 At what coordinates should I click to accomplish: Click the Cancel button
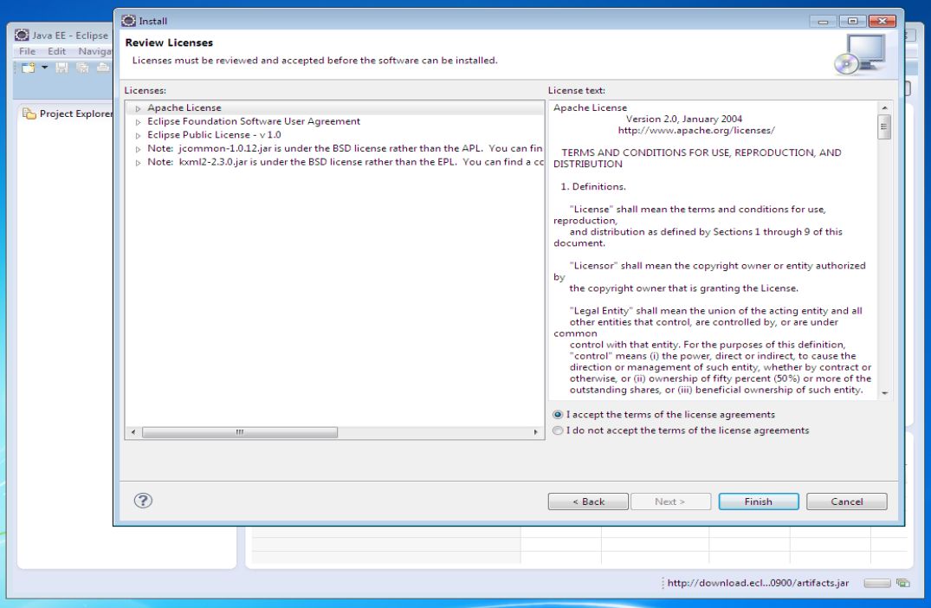tap(847, 501)
